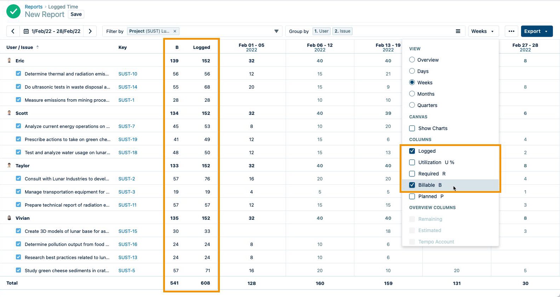Select the Overview view option
Image resolution: width=560 pixels, height=297 pixels.
tap(412, 60)
